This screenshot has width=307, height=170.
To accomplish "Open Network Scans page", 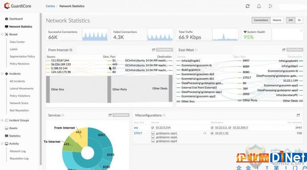I will click(x=19, y=103).
